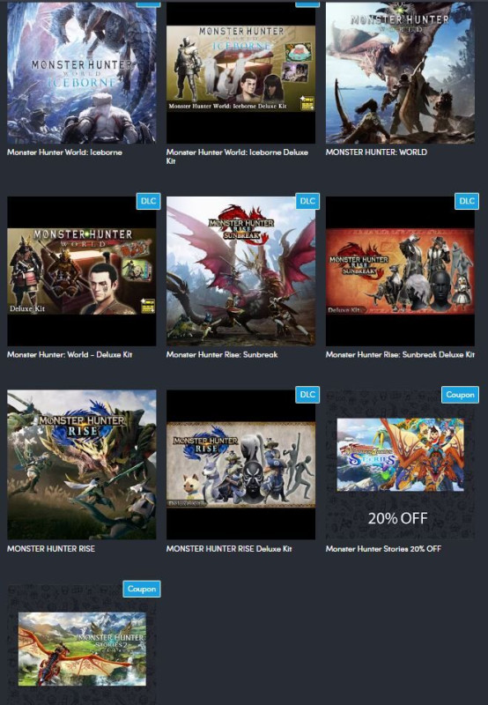Open MONSTER HUNTER RISE cover art

click(x=82, y=464)
